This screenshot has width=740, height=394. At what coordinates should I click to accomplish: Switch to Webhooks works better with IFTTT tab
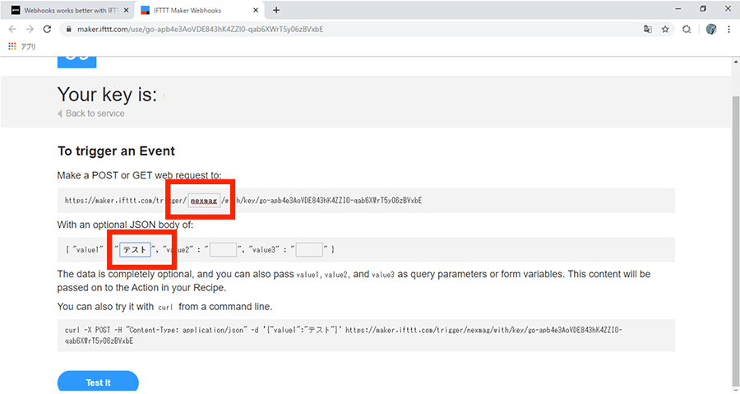click(x=67, y=10)
